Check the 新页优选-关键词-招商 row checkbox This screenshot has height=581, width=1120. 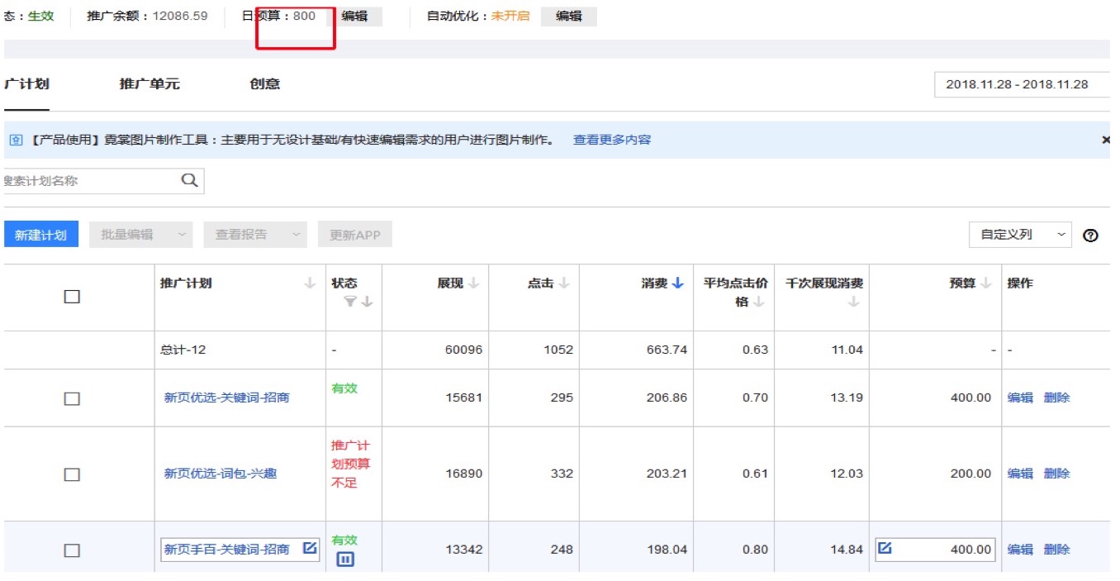72,398
